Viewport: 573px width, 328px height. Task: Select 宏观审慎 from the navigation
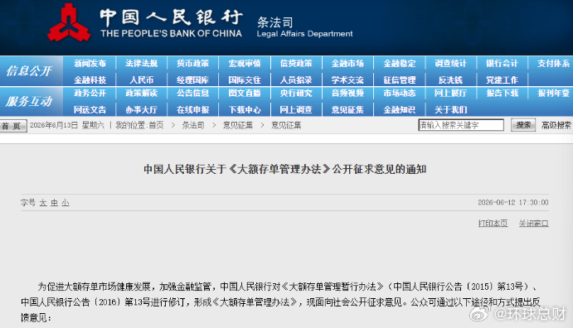pos(245,64)
